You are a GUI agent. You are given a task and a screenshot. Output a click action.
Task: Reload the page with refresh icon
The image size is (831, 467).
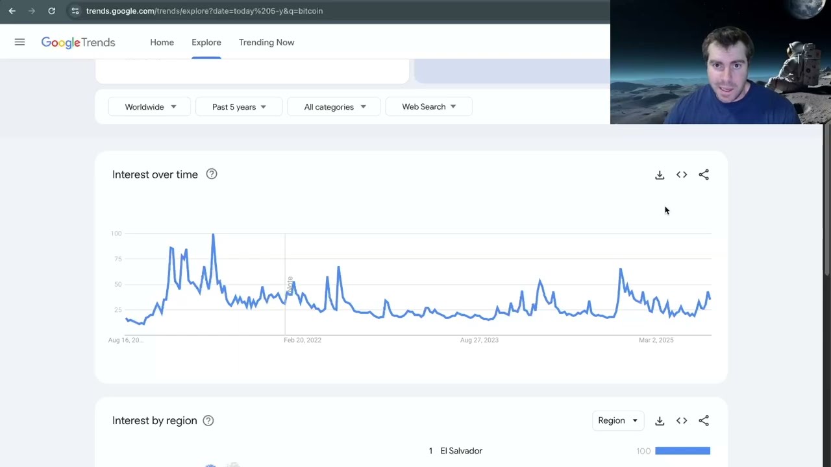[x=51, y=11]
